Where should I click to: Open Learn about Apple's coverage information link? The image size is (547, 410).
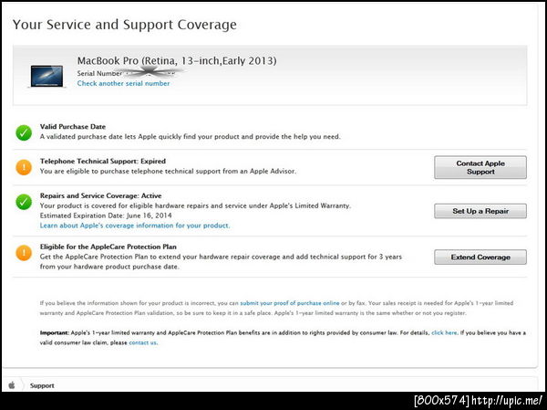[135, 226]
